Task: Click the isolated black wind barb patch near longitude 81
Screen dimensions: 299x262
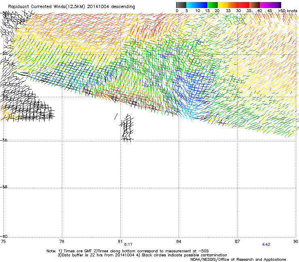Action: [127, 128]
